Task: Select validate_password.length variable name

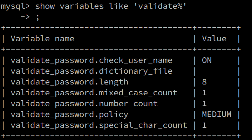Action: point(69,82)
